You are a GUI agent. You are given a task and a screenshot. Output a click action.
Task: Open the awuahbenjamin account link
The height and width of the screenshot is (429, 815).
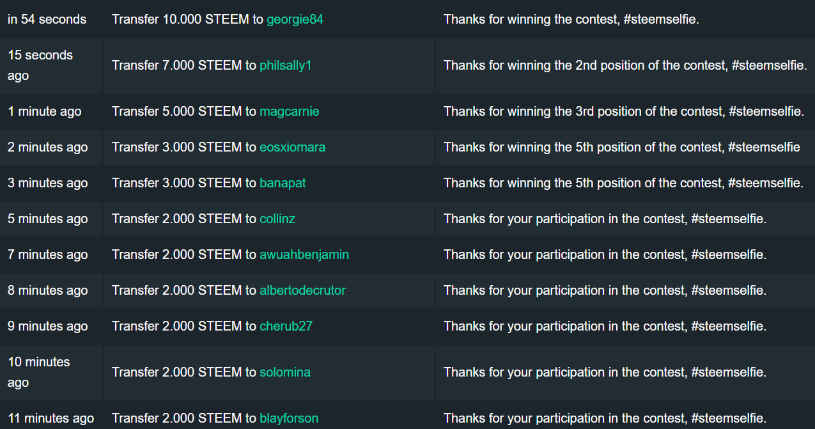(x=304, y=254)
